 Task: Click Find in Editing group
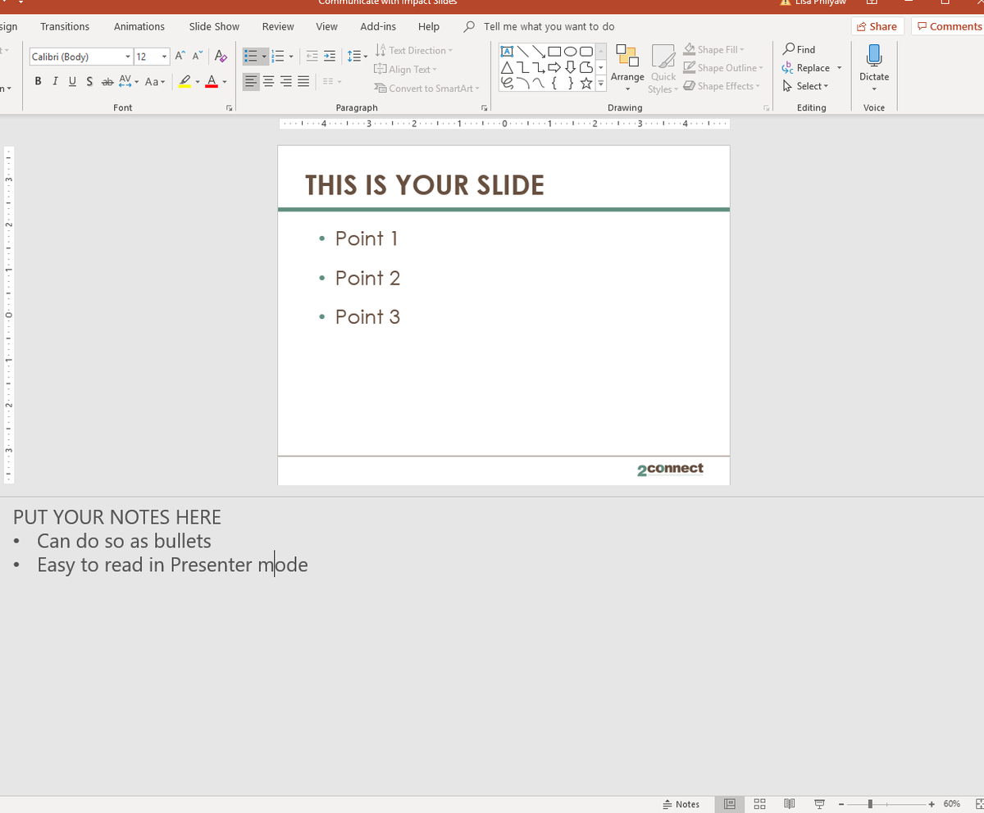point(799,49)
